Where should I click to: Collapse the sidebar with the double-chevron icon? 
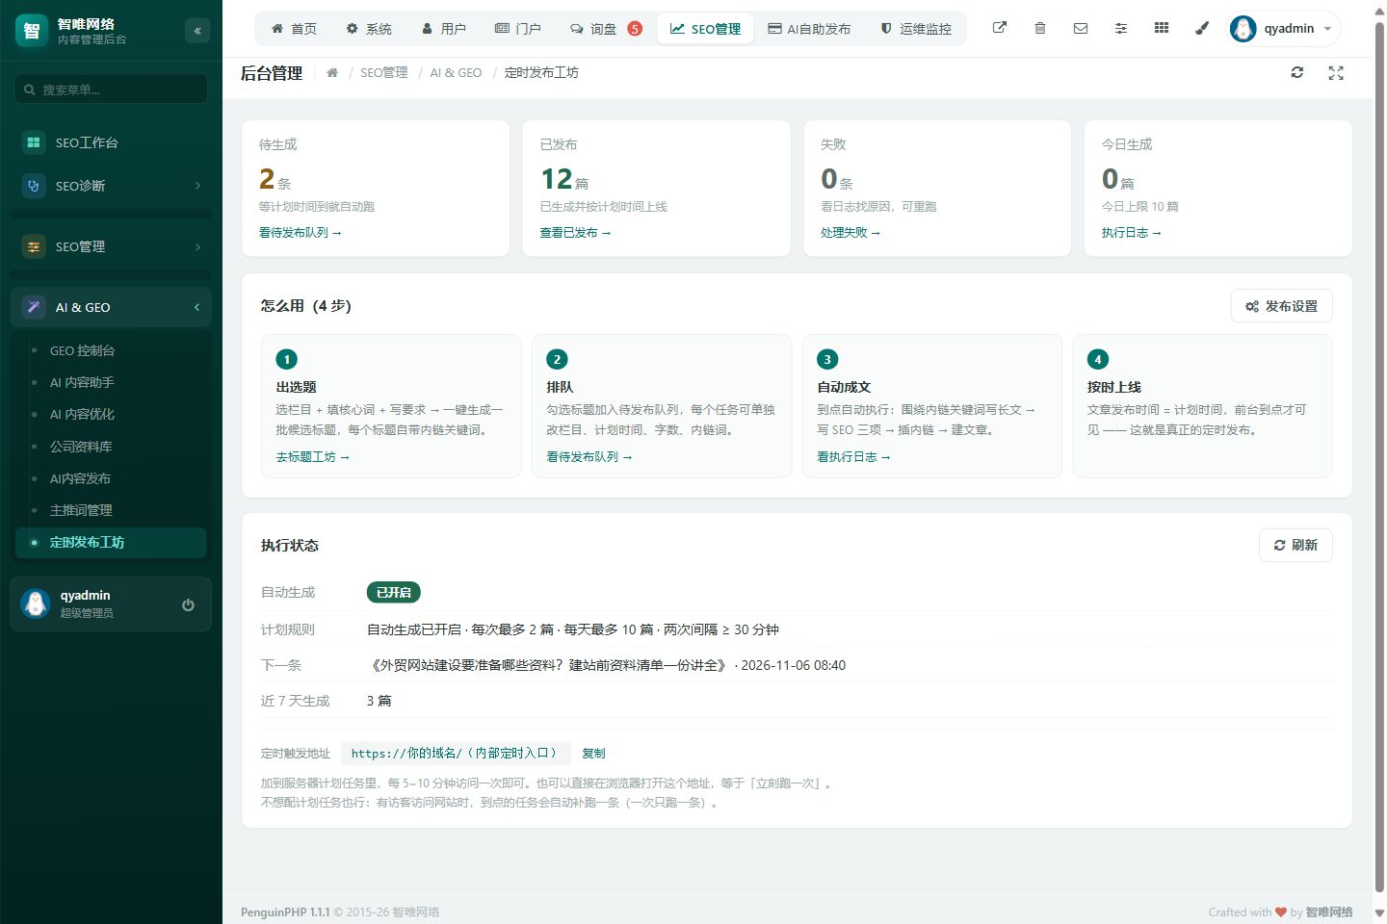click(x=197, y=31)
